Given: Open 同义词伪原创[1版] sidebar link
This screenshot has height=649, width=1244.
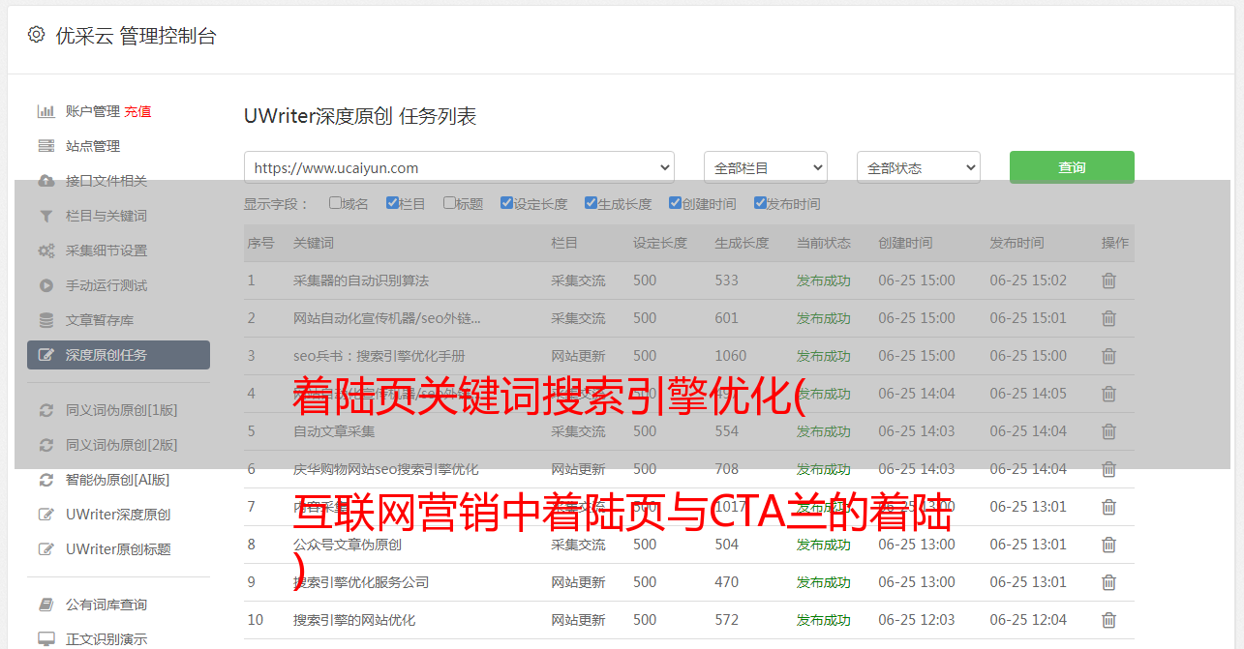Looking at the screenshot, I should (122, 410).
